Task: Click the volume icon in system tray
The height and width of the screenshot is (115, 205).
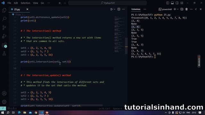Action: (184, 112)
